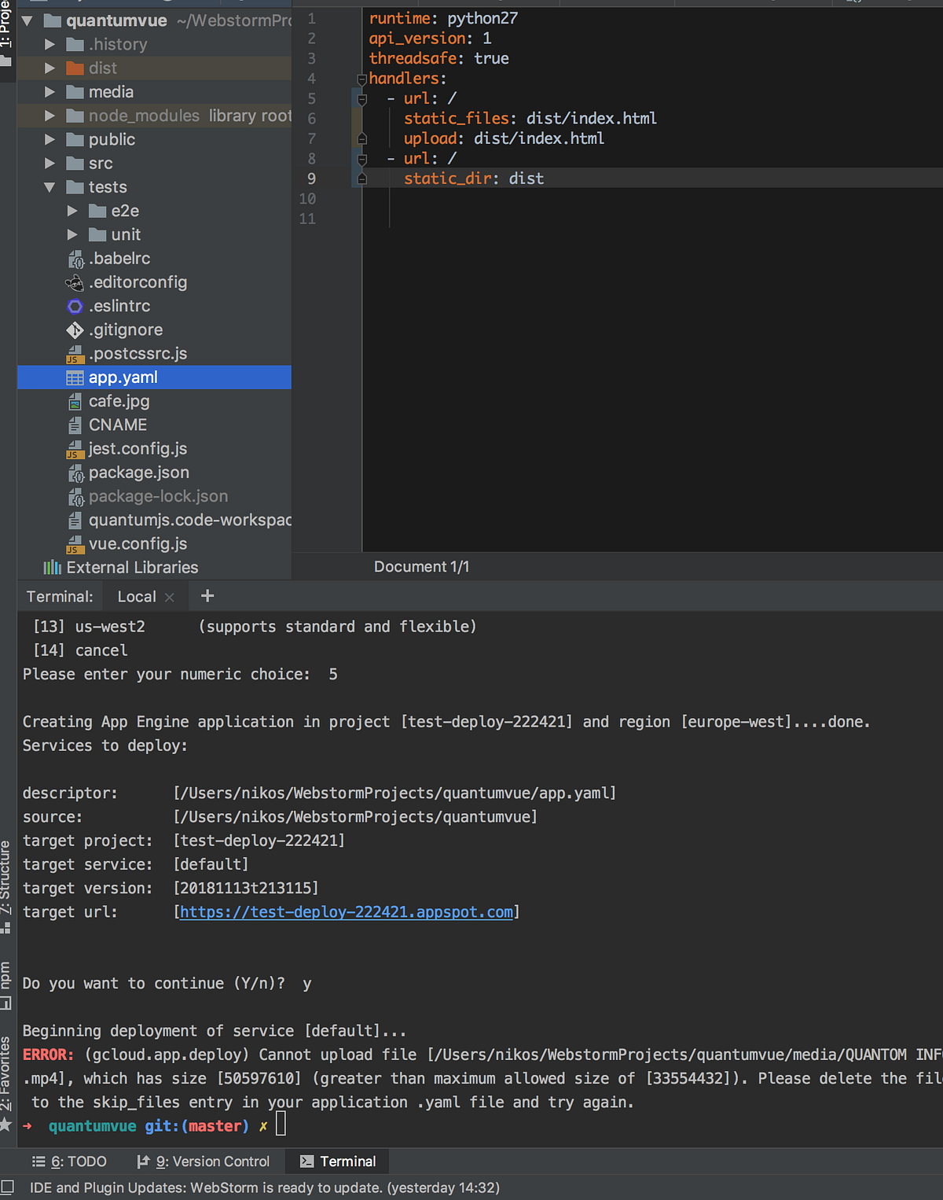Click the app.yaml file icon
This screenshot has height=1200, width=943.
pyautogui.click(x=75, y=377)
